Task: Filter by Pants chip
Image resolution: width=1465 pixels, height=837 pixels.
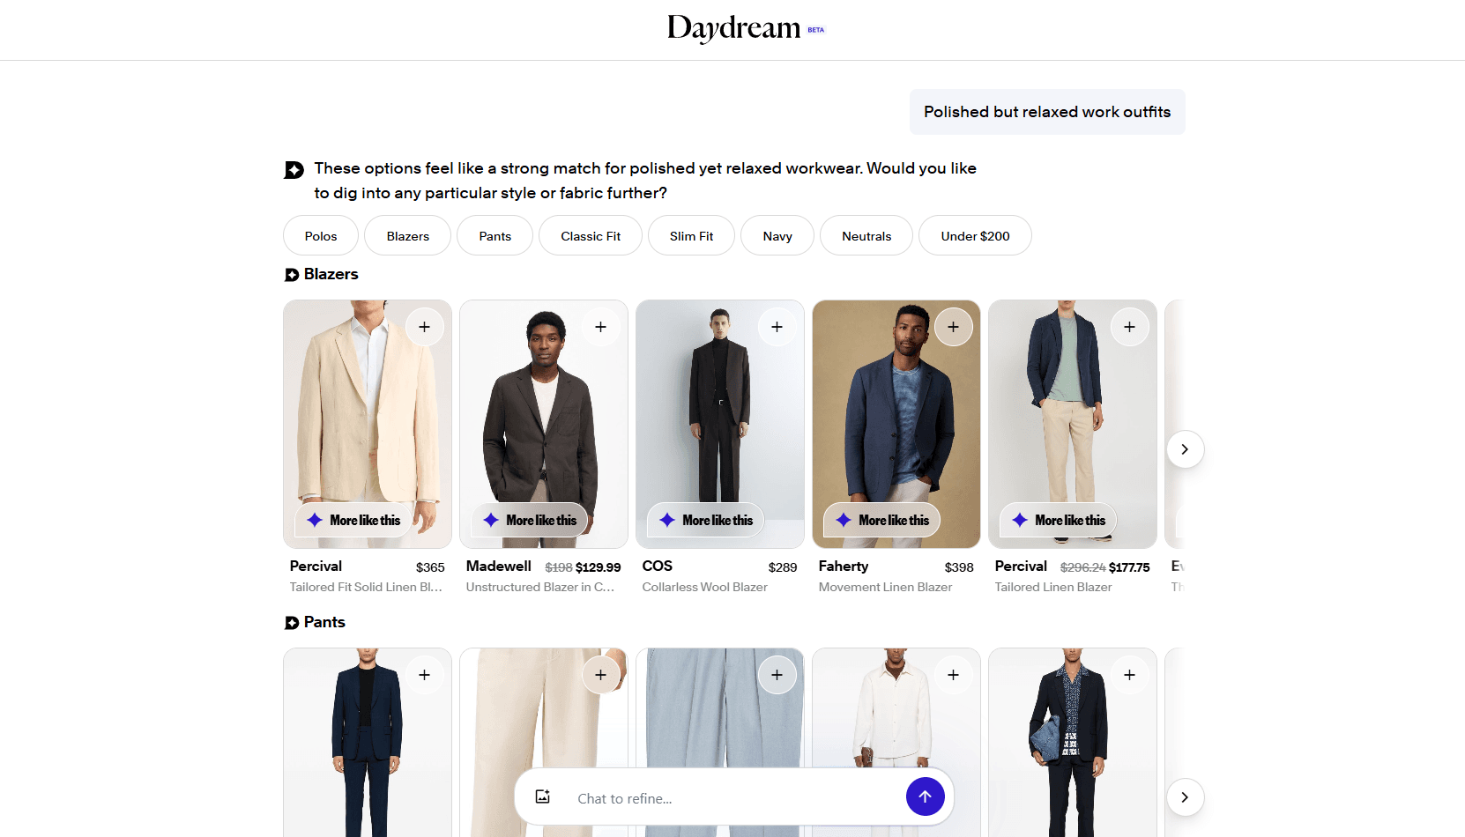Action: (495, 236)
